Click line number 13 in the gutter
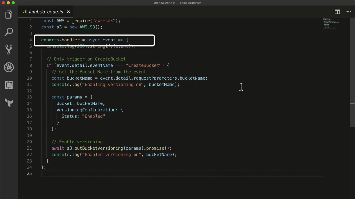The width and height of the screenshot is (355, 199). [29, 97]
